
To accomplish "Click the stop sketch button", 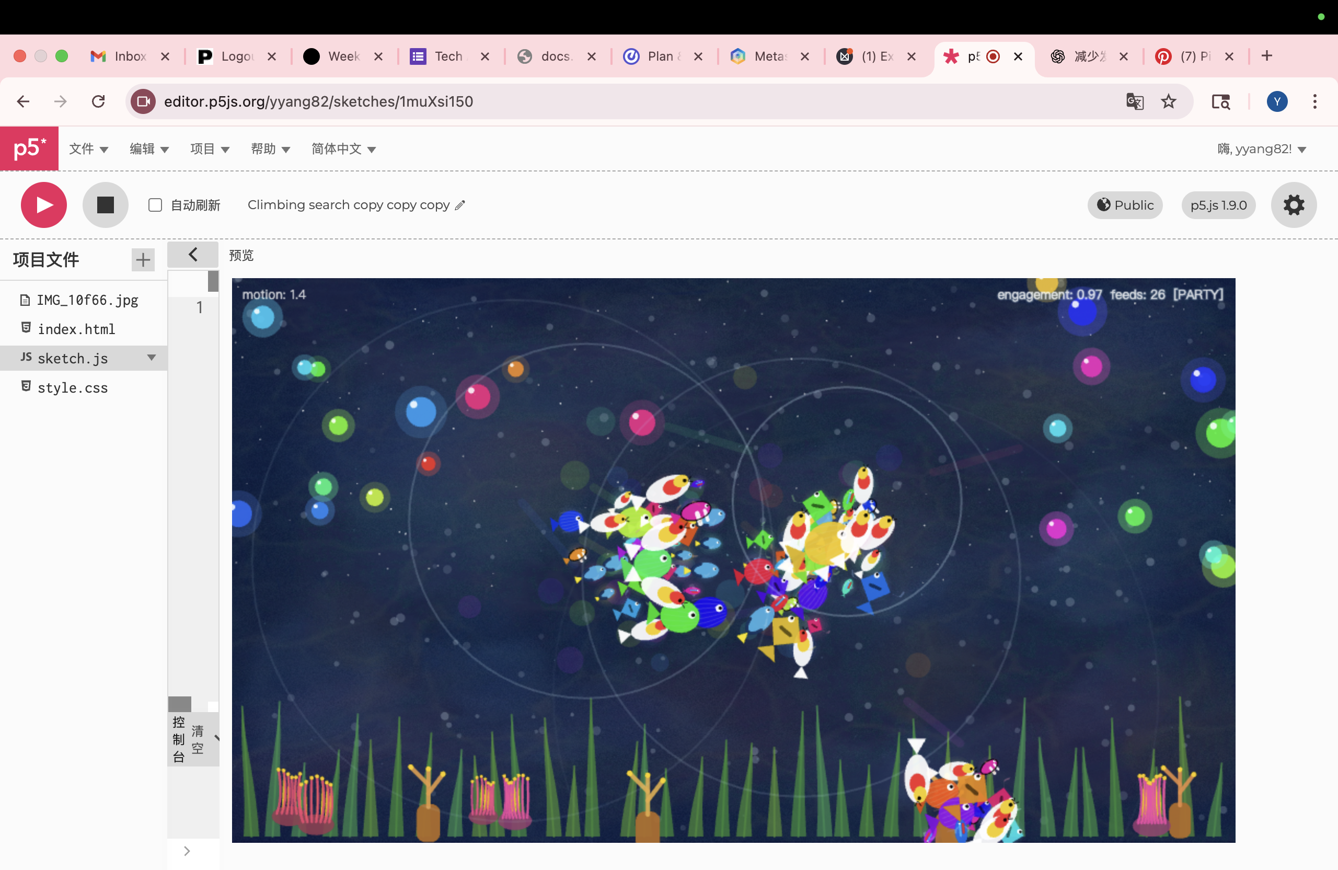I will point(105,205).
